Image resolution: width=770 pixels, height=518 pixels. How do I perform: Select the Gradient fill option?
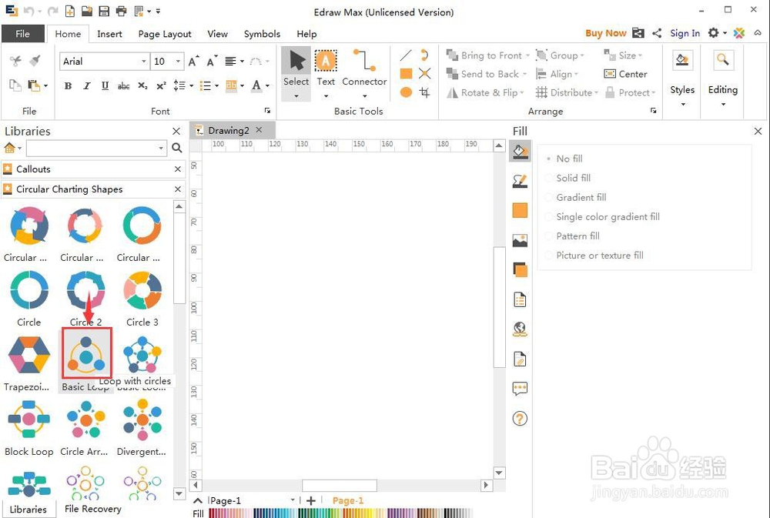coord(577,197)
